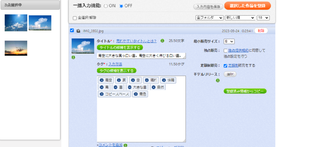Open the 全フォルダ folder dropdown
The width and height of the screenshot is (311, 147).
(210, 17)
